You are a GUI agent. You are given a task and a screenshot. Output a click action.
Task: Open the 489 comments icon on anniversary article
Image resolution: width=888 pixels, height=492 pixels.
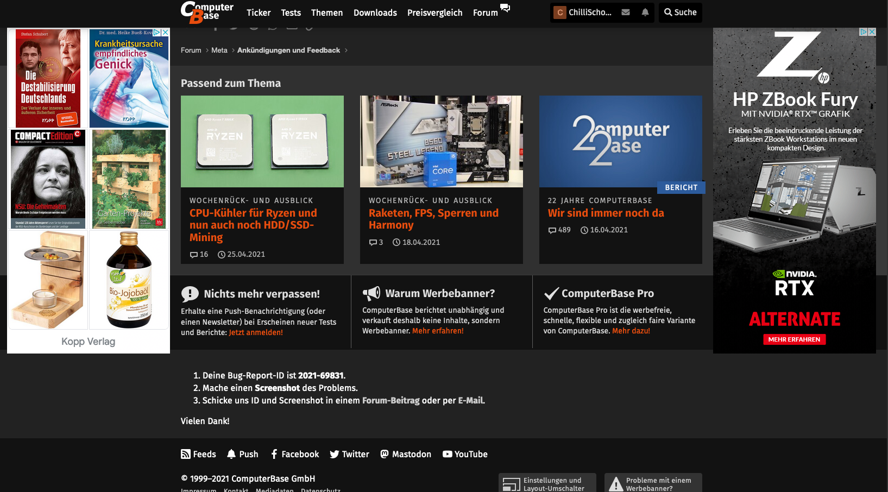(552, 230)
